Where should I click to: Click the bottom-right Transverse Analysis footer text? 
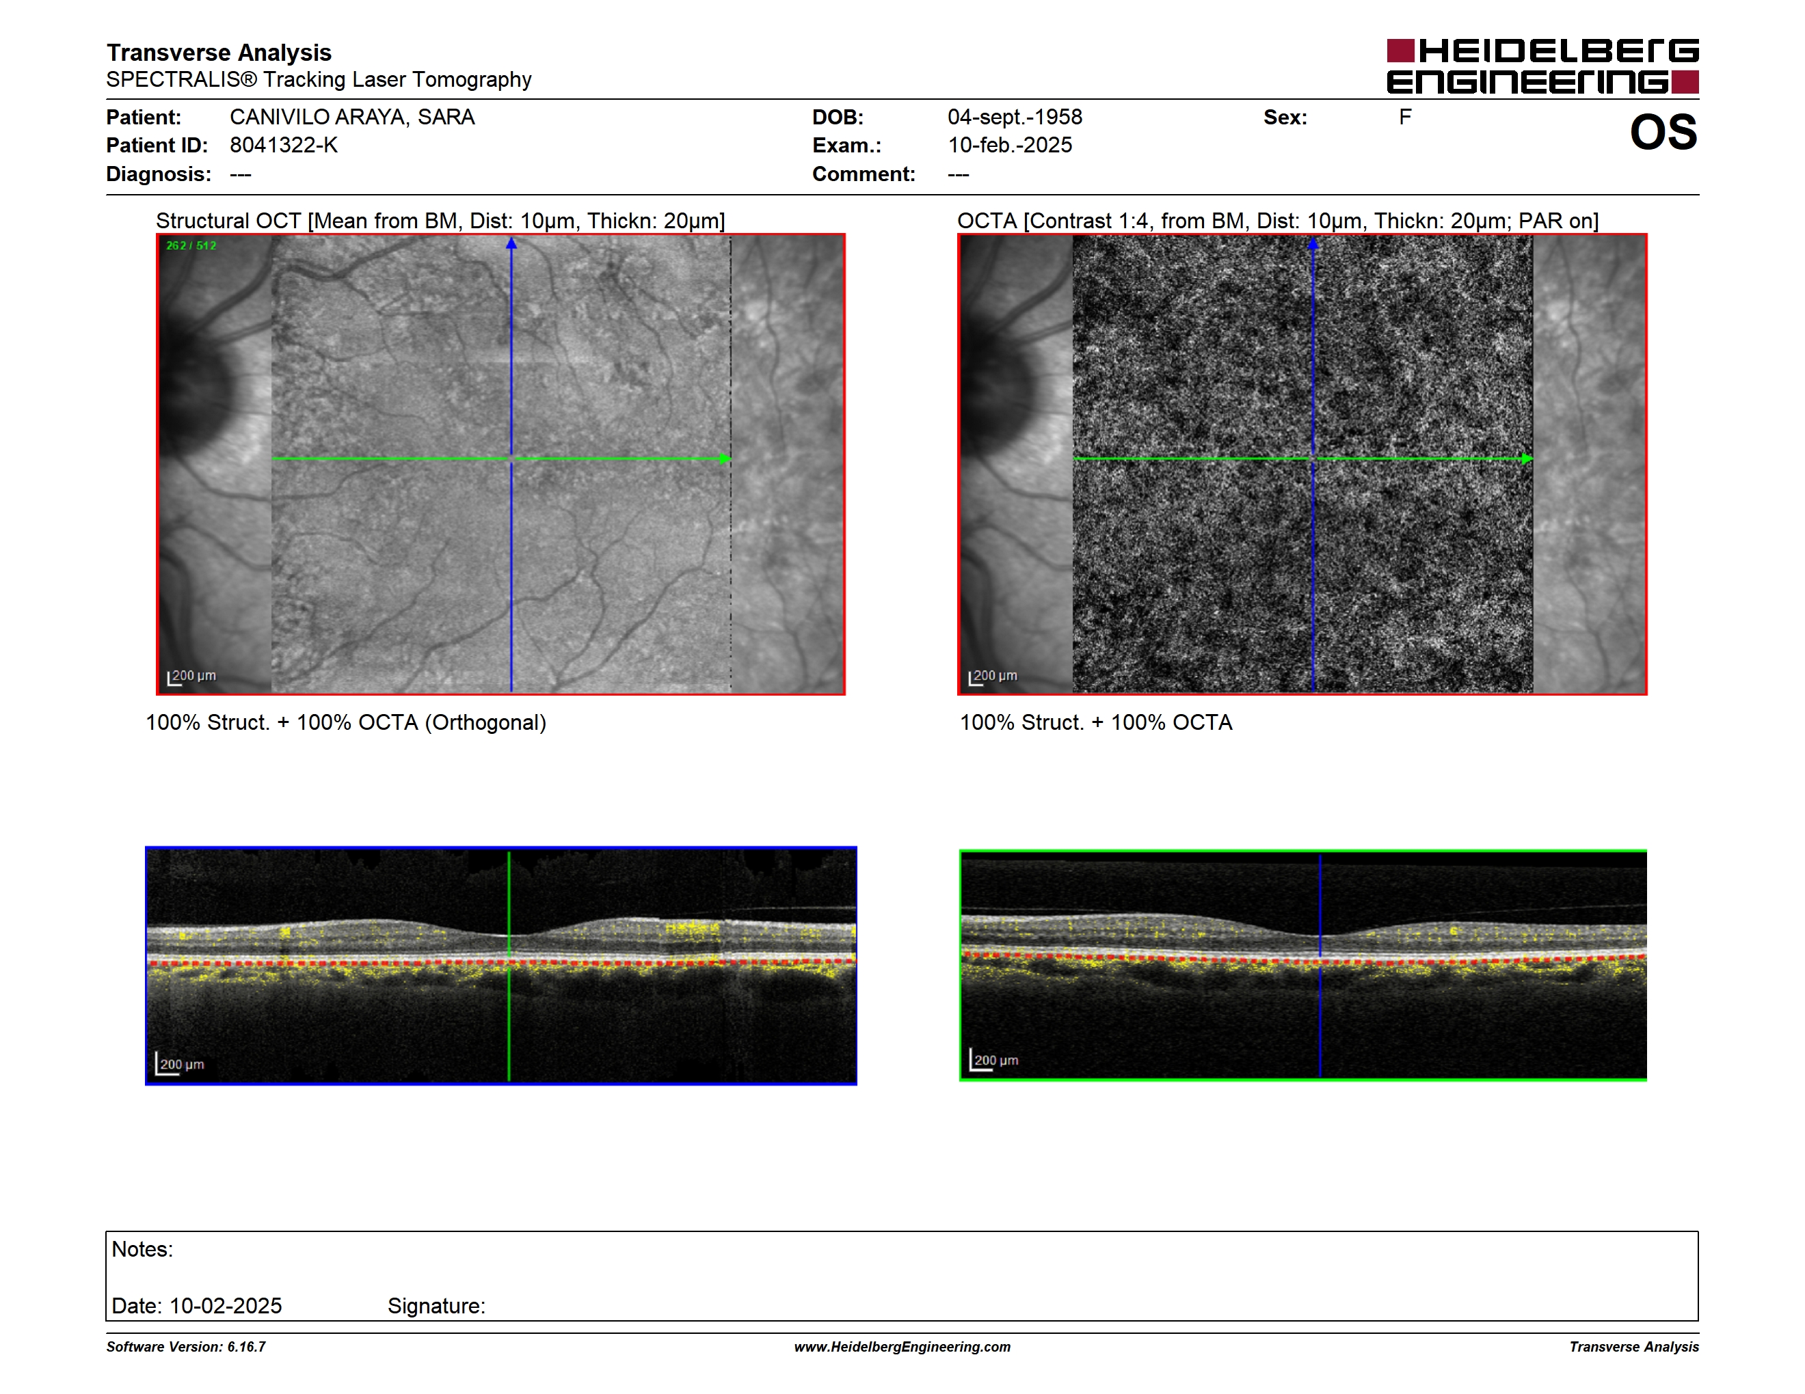click(1634, 1347)
